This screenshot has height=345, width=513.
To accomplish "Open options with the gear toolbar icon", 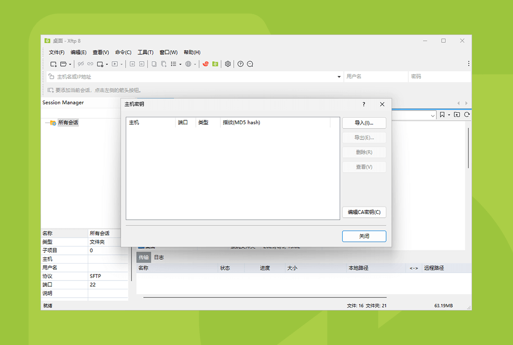I will point(228,64).
